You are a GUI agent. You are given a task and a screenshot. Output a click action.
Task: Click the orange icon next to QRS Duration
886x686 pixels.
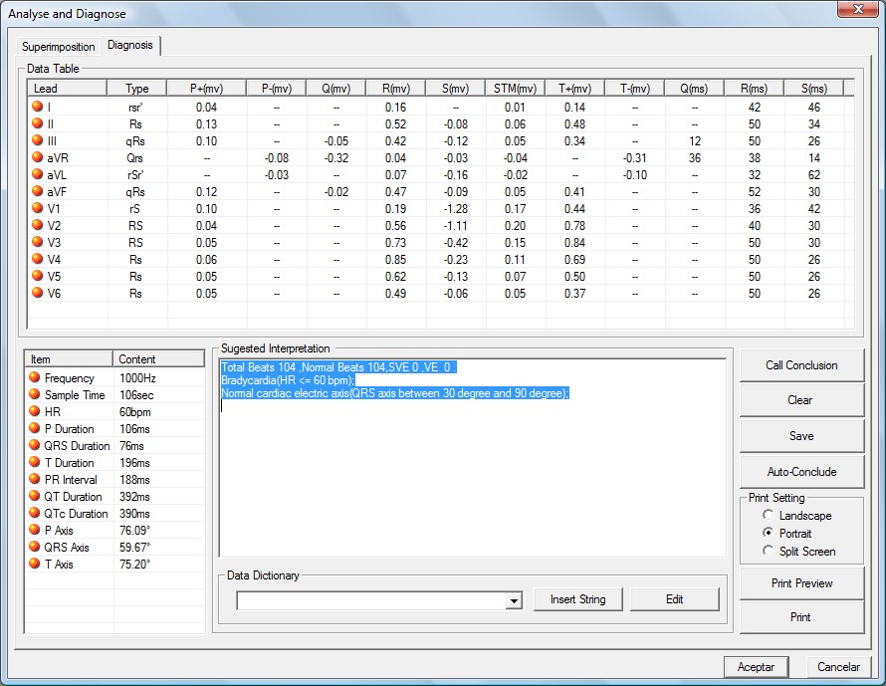(34, 446)
